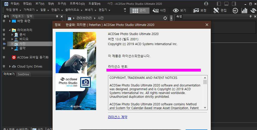Click the copyright notices scrollbar up arrow
Screen dimensions: 257x130
[205, 78]
